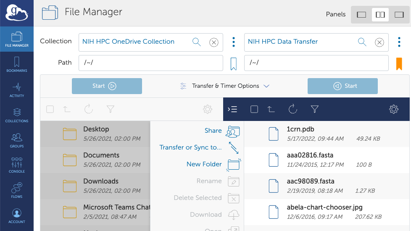This screenshot has height=231, width=411.
Task: Toggle select-all checkbox in left panel
Action: [x=50, y=109]
